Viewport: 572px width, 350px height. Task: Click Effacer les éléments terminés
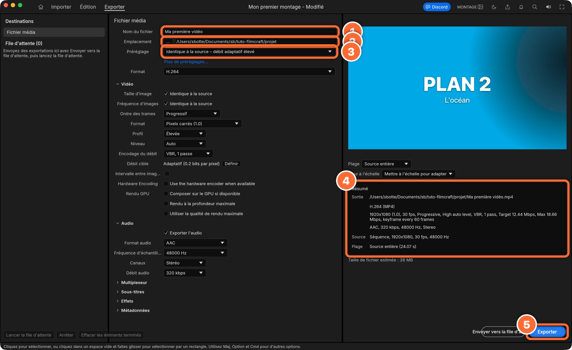111,335
